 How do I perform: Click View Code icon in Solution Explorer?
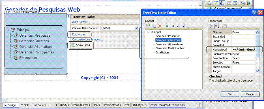coord(229,3)
